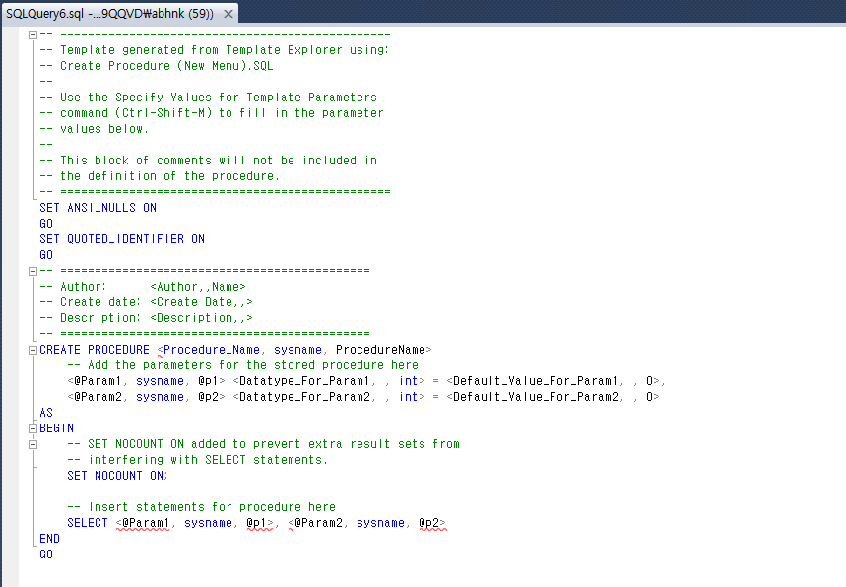Place cursor on SET NOCOUNT ON line

117,476
